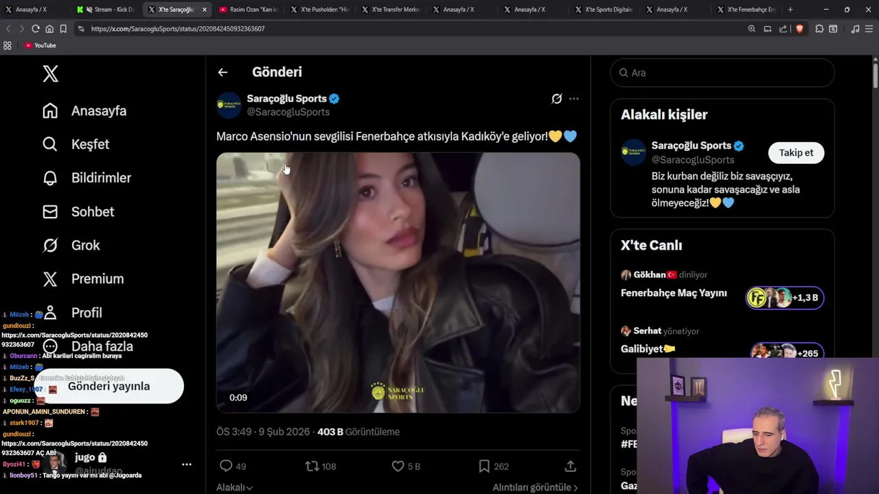Join the Fenerbahçe Maç Yayını live space
Viewport: 879px width, 494px height.
pyautogui.click(x=674, y=293)
